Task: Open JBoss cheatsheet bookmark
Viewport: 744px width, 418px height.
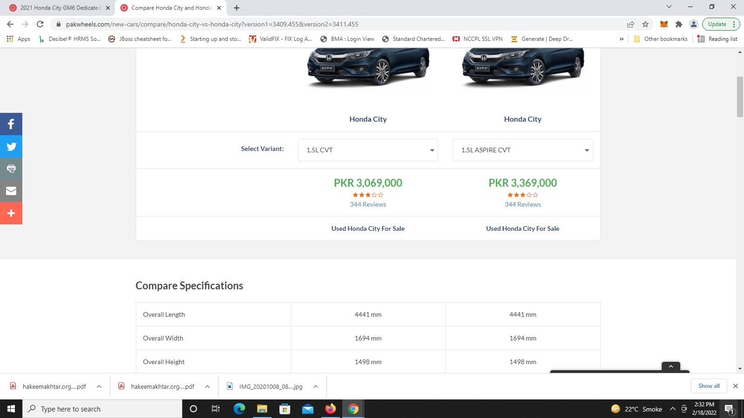Action: coord(139,39)
